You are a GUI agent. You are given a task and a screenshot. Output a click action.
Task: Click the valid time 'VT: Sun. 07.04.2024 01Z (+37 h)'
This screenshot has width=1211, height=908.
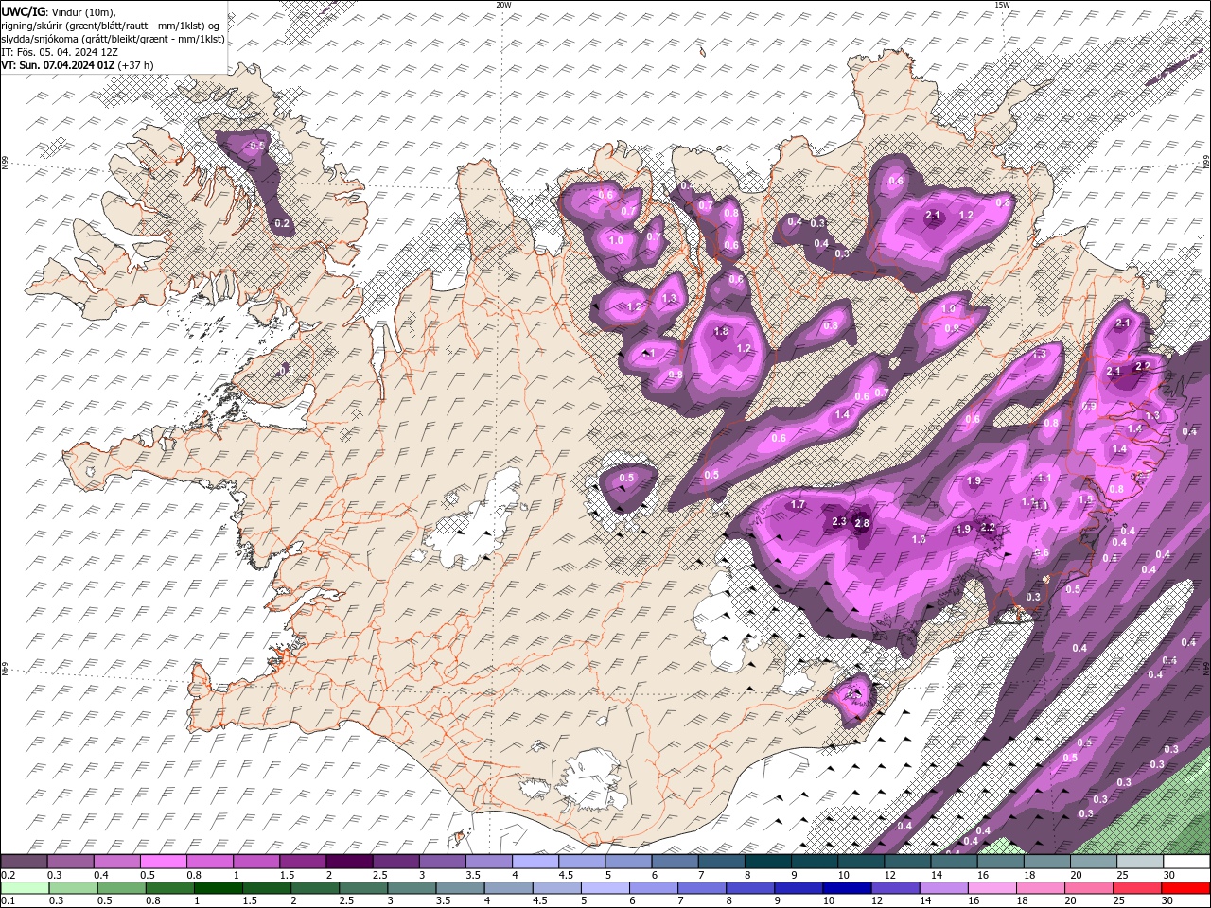tap(78, 65)
